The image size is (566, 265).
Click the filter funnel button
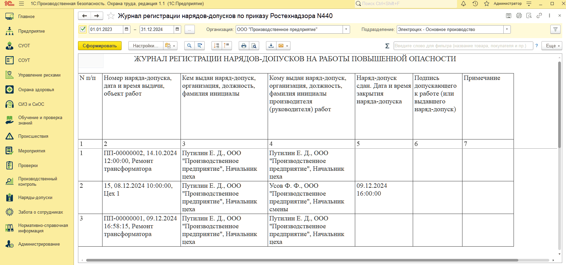click(555, 30)
